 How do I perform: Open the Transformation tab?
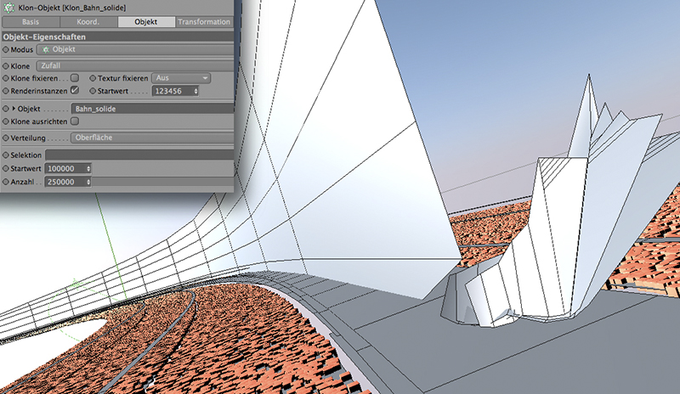pyautogui.click(x=204, y=22)
